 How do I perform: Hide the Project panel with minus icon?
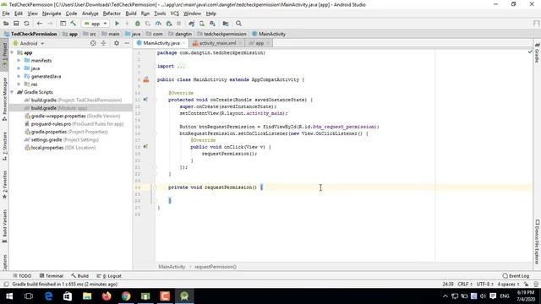coord(127,43)
